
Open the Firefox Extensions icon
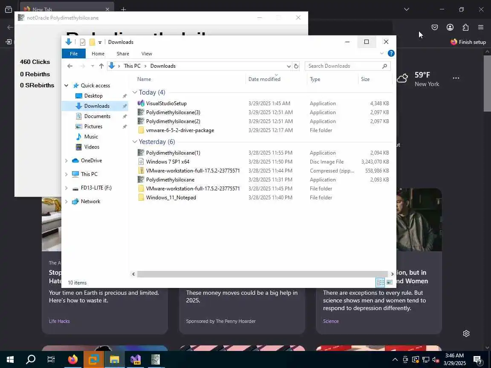(x=465, y=28)
